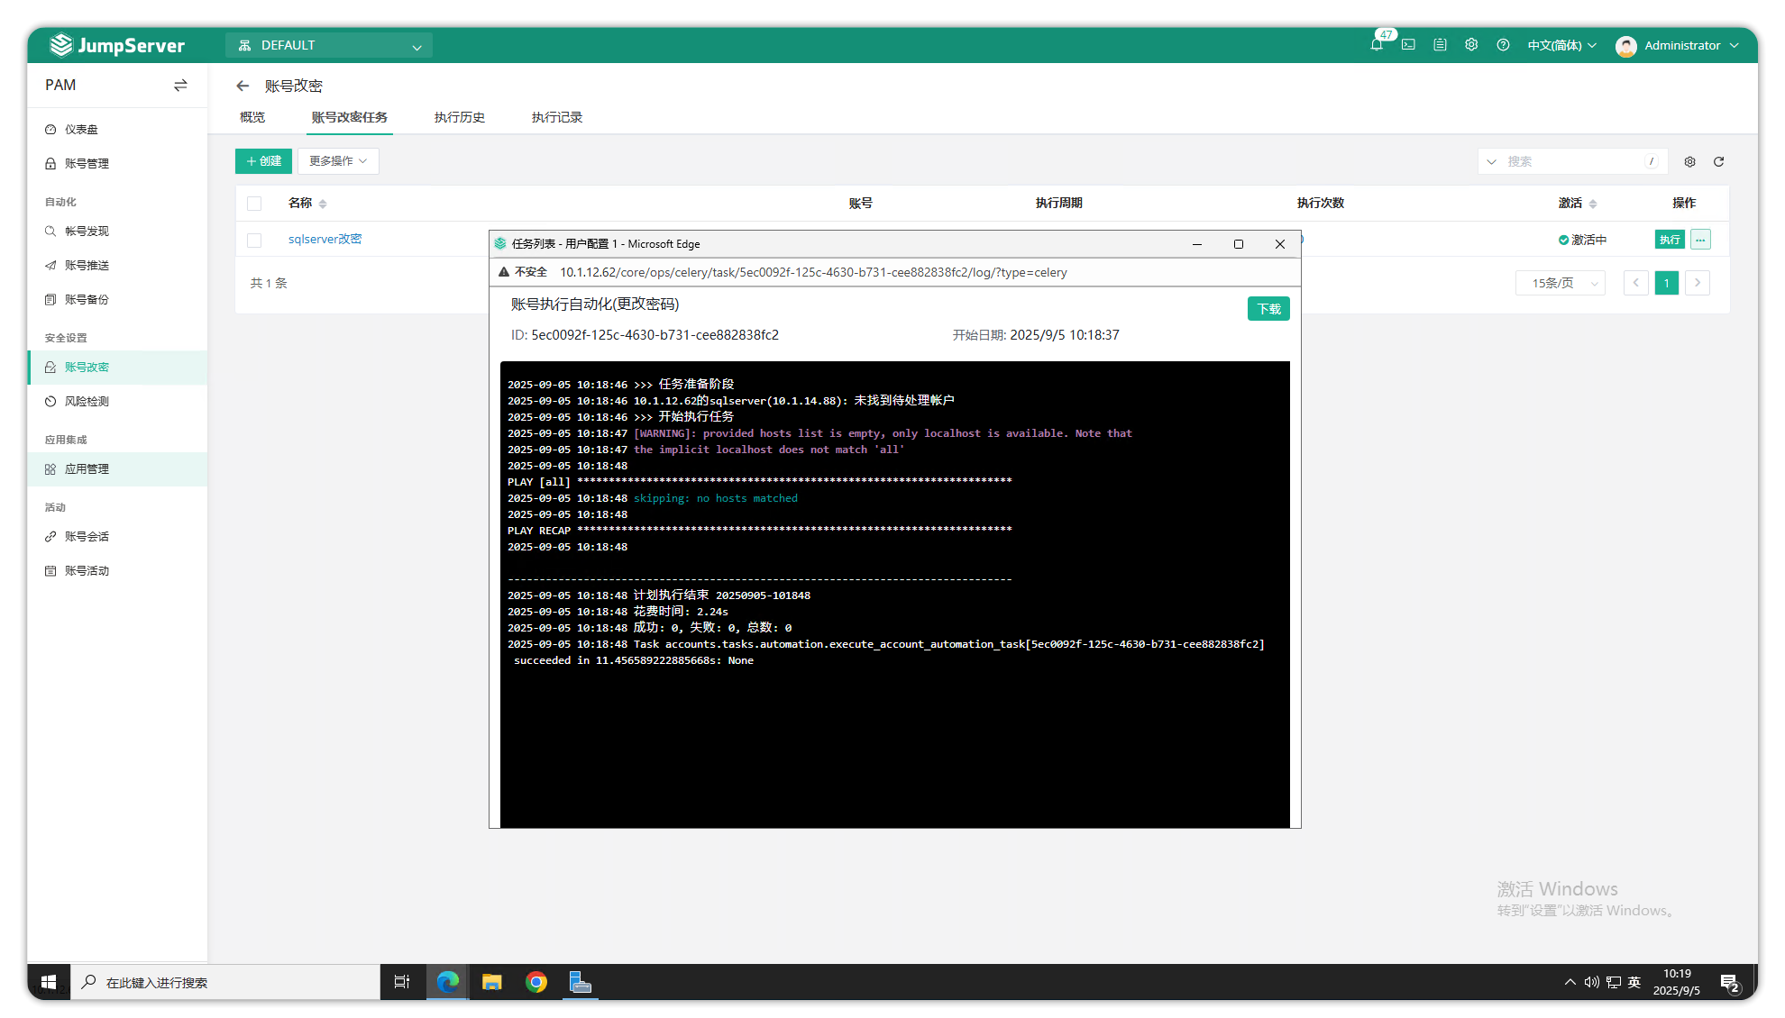Viewport: 1785px width, 1018px height.
Task: Open the sqlserver改密 task link
Action: click(325, 240)
